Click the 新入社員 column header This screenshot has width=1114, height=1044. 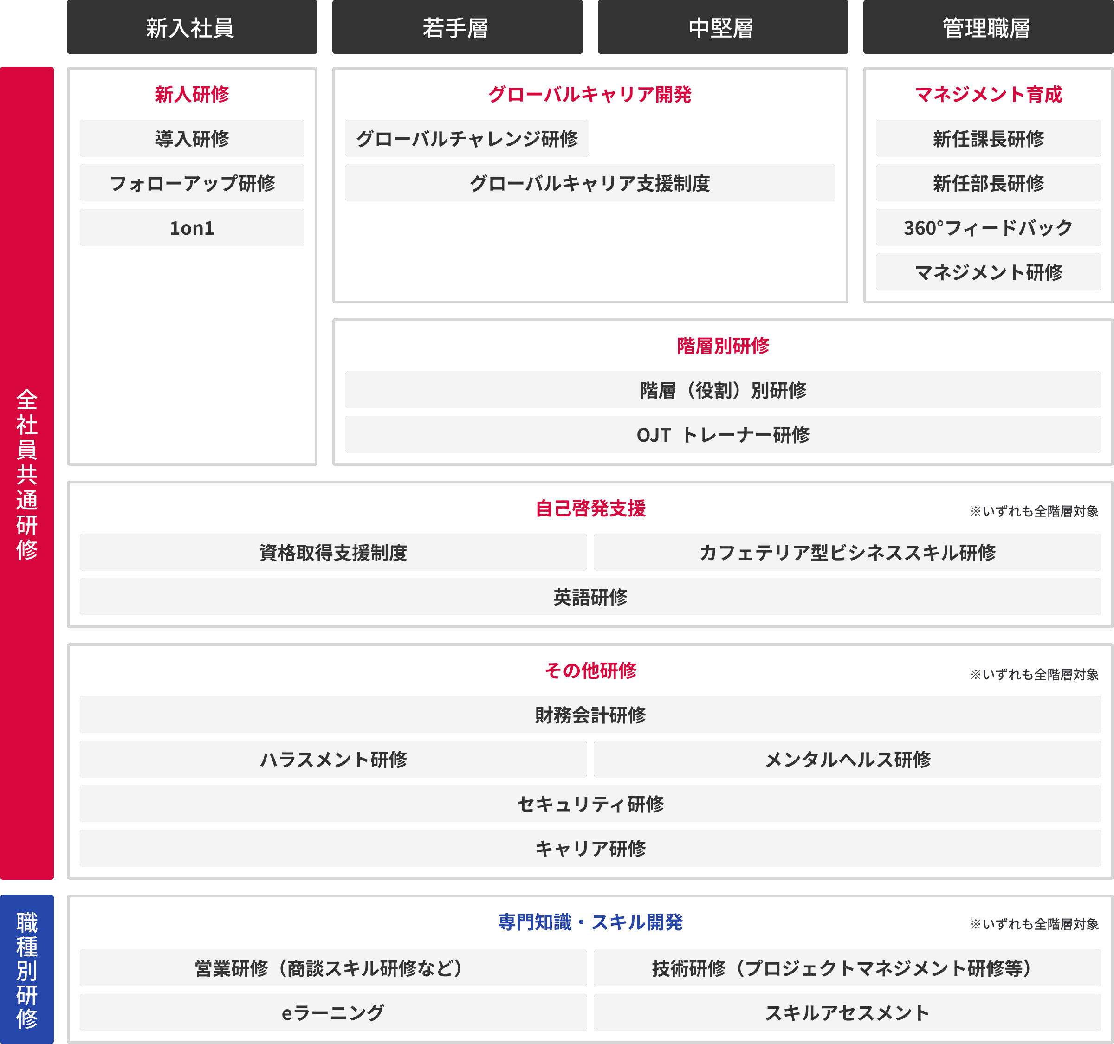[192, 27]
